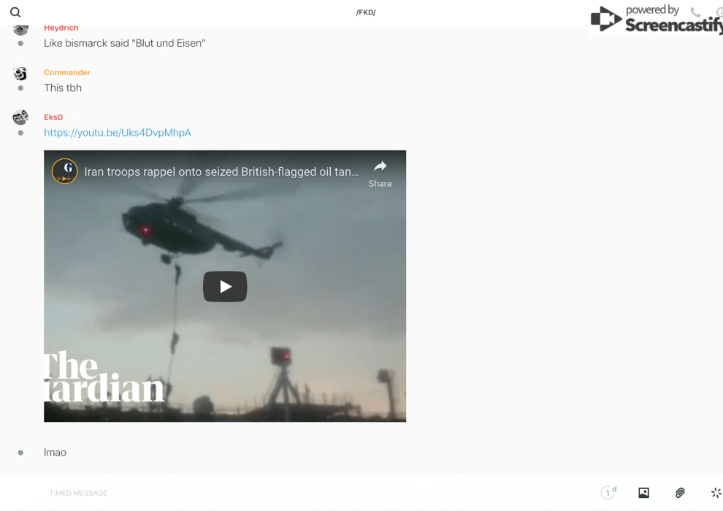The image size is (723, 511).
Task: Click the Commander username
Action: pyautogui.click(x=67, y=72)
